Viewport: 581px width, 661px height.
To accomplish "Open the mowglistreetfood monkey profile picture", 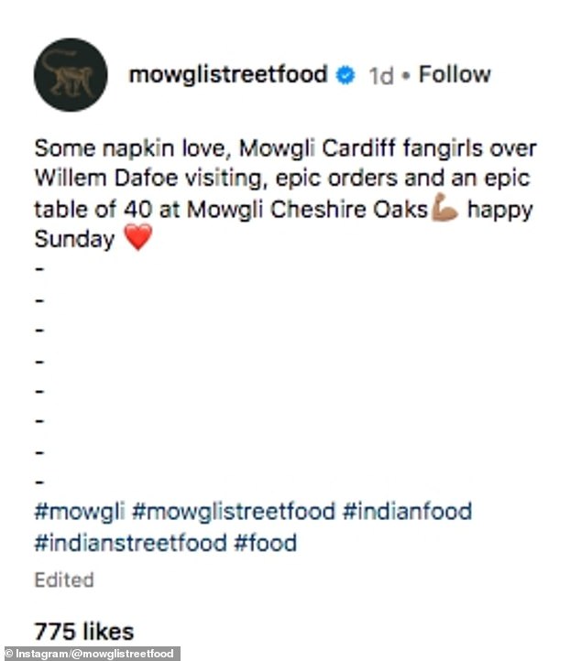I will 71,75.
